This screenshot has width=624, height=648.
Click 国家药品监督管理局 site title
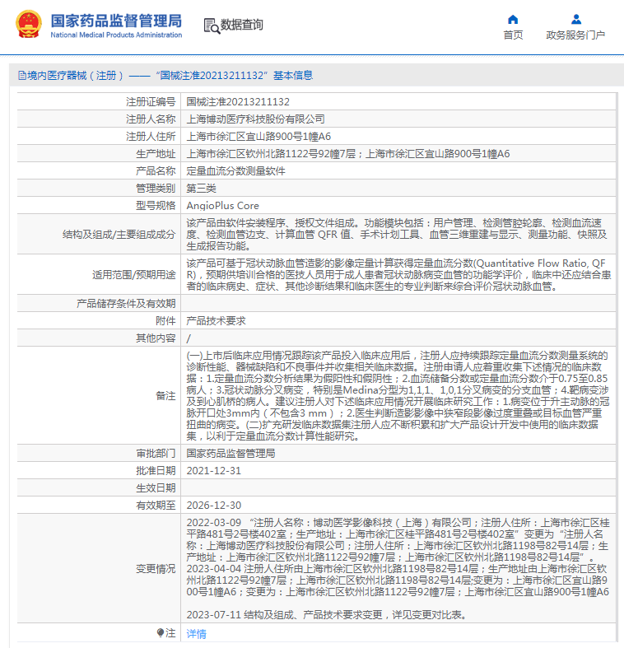tap(116, 21)
